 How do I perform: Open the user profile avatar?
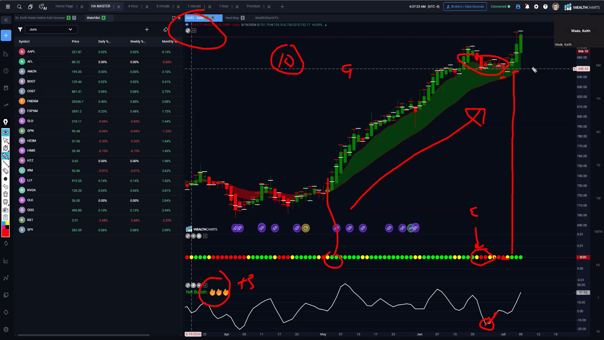(x=556, y=7)
